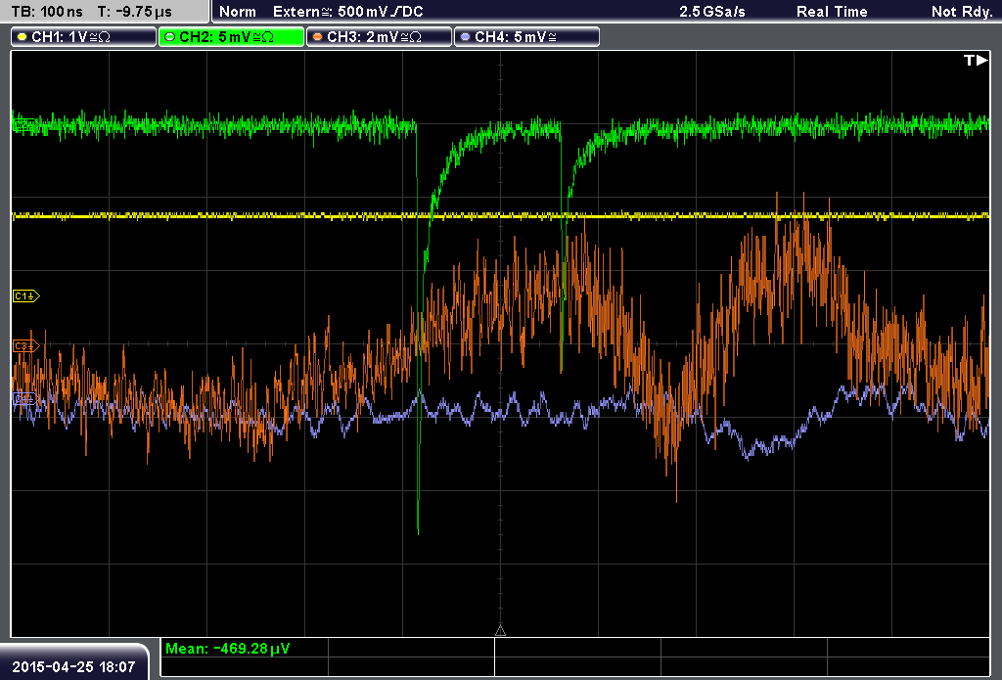The width and height of the screenshot is (1002, 680).
Task: Click the trigger time triangle at bottom
Action: pos(500,631)
